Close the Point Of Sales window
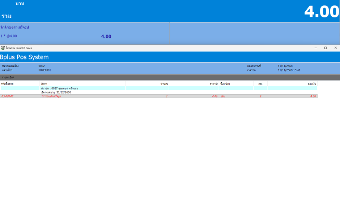Viewport: 340px width, 199px height. click(335, 48)
